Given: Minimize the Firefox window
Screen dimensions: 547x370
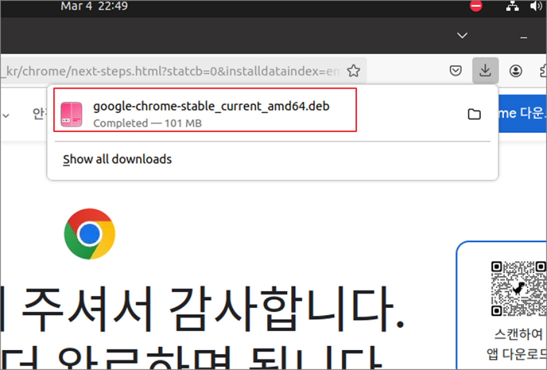Looking at the screenshot, I should (523, 38).
